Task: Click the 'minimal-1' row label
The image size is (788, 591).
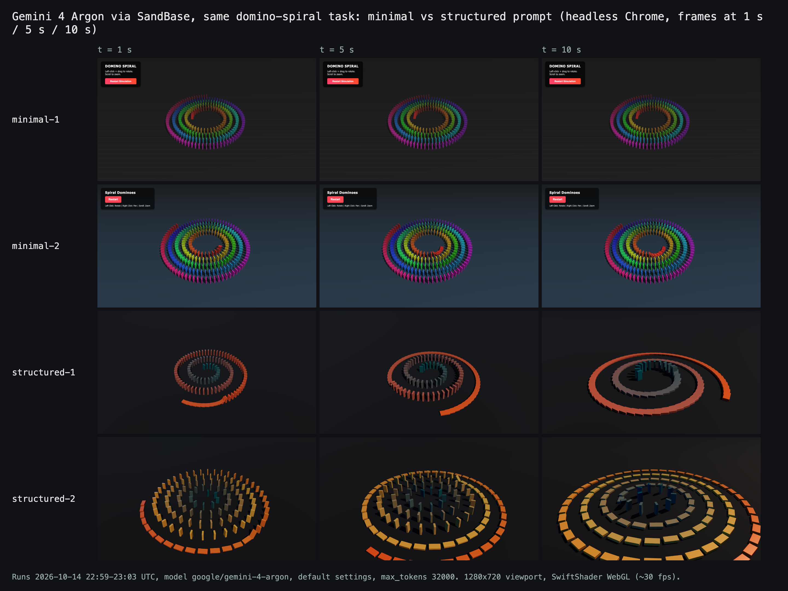Action: (36, 119)
